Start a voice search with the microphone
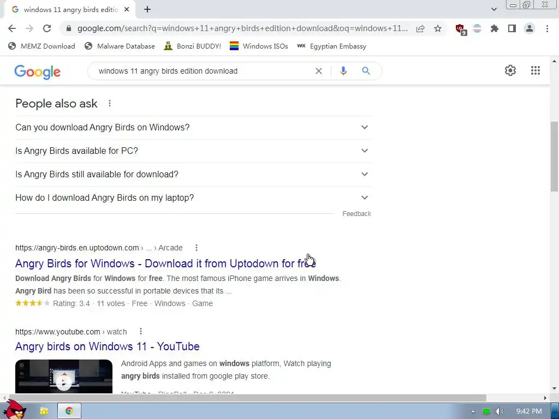 343,71
